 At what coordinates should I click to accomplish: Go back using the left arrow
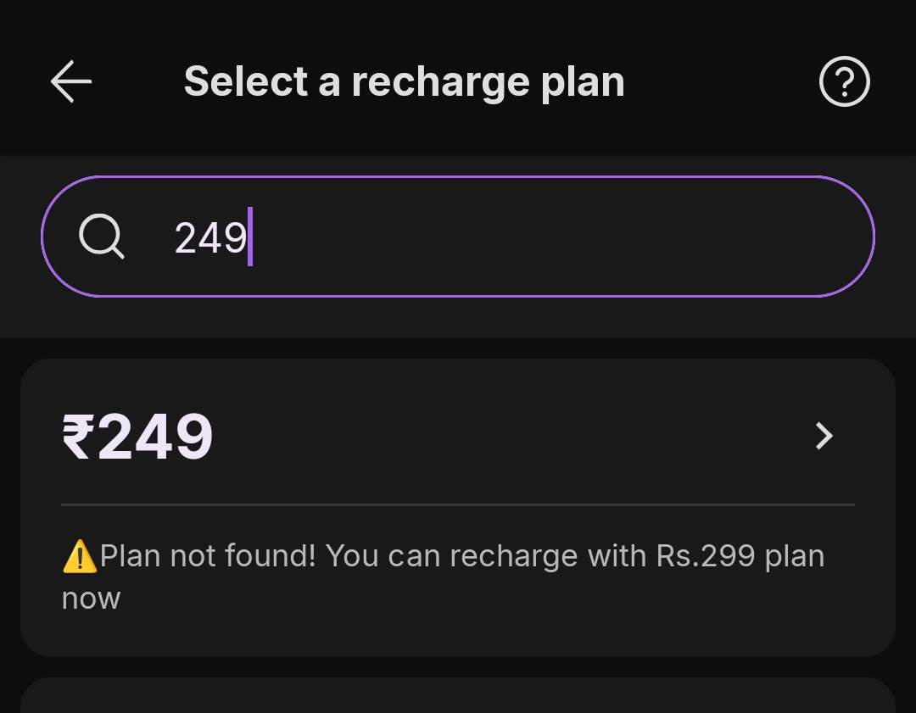(71, 82)
